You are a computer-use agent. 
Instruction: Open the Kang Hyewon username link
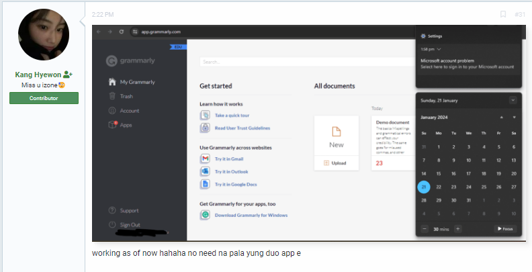[x=38, y=75]
